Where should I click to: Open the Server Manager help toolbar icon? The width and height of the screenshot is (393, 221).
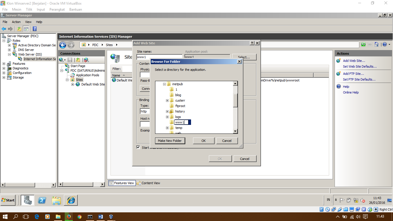pyautogui.click(x=35, y=29)
